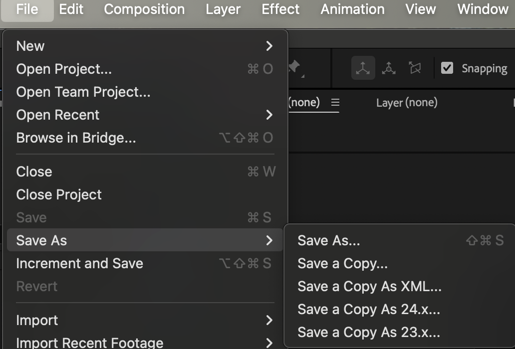Open the Composition menu
Image resolution: width=515 pixels, height=349 pixels.
144,9
